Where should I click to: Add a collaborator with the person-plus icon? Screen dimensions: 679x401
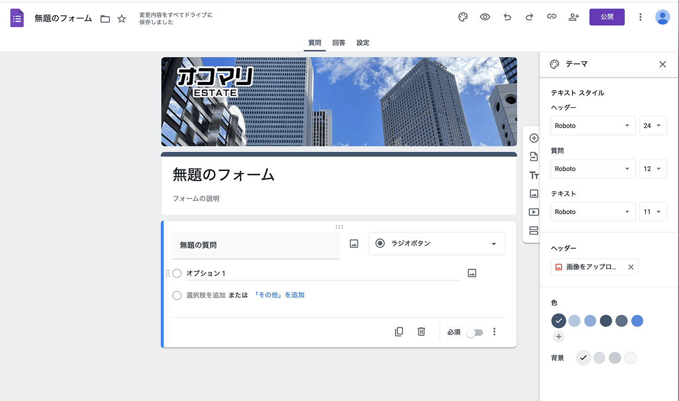pos(574,17)
